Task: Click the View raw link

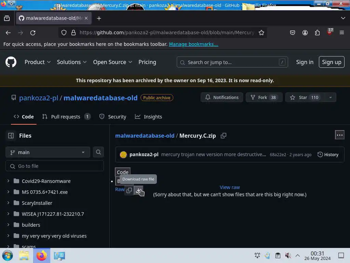Action: coord(230,187)
